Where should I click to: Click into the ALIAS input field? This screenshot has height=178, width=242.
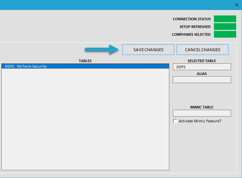(202, 80)
